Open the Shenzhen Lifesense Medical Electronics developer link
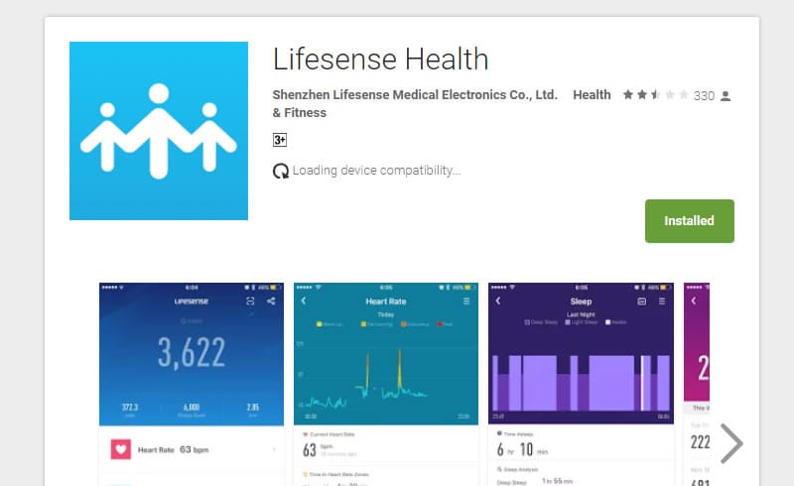794x486 pixels. click(415, 94)
